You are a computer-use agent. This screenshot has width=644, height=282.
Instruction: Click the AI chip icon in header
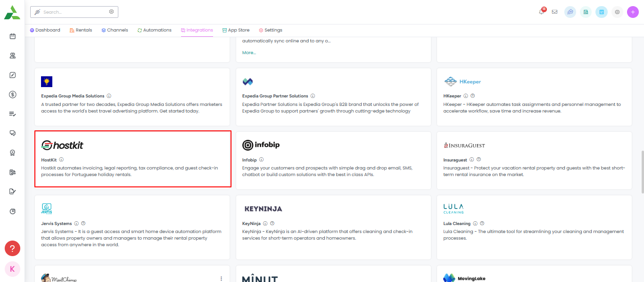[x=617, y=12]
